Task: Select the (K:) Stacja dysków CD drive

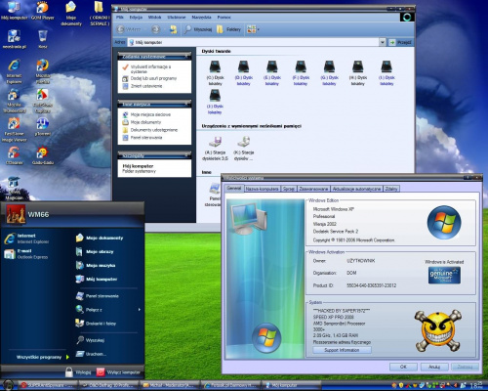Action: (x=244, y=149)
